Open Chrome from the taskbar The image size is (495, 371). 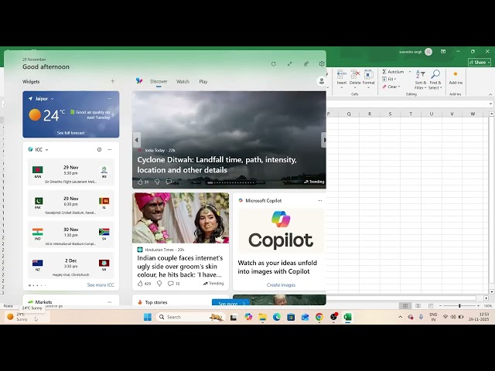click(319, 317)
